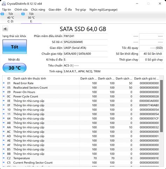The image size is (166, 169).
Task: Click the 30 °C temperature button
Action: tap(15, 68)
